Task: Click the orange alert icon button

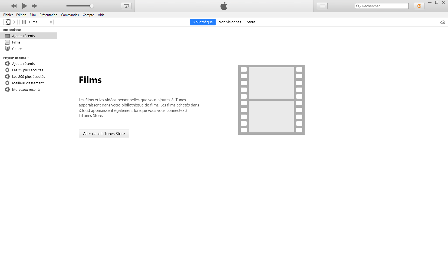Action: (x=419, y=6)
